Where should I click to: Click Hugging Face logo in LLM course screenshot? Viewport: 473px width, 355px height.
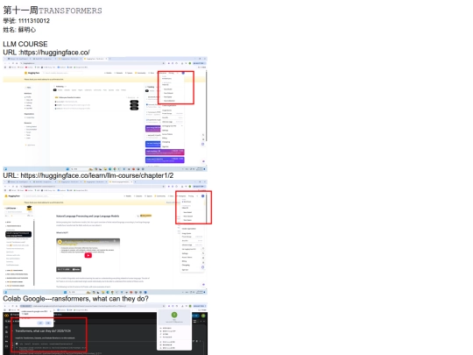(x=12, y=196)
